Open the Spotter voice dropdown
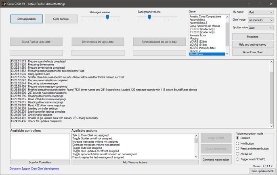277x175 pixels. (x=261, y=28)
